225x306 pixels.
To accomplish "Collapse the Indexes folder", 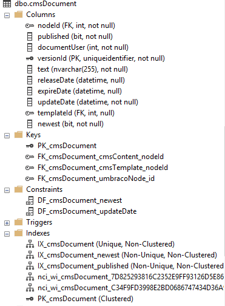I will pos(7,234).
